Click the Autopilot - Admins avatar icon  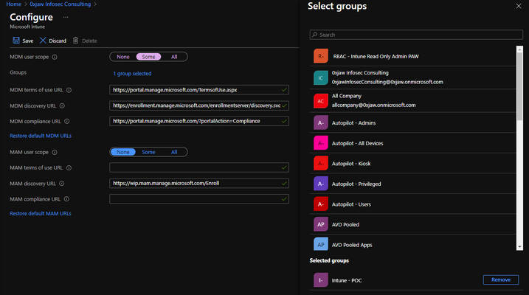[x=320, y=122]
